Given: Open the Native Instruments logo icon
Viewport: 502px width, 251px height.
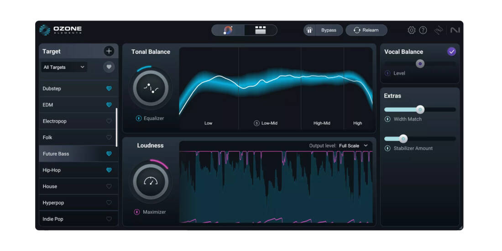Looking at the screenshot, I should pos(455,30).
